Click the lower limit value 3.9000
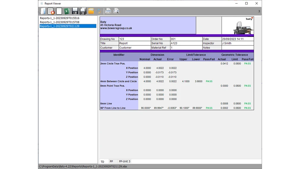Viewport: 300px width, 169px height. 199,81
